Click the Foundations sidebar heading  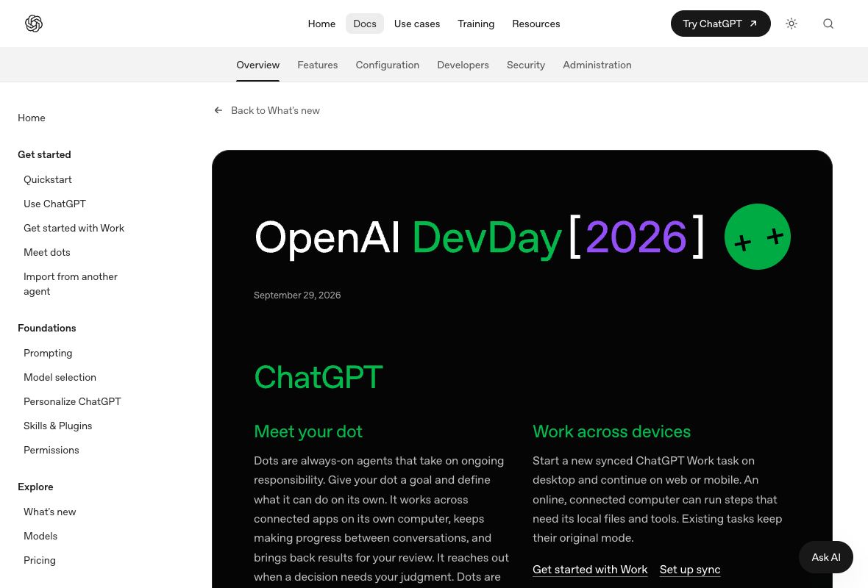[46, 328]
